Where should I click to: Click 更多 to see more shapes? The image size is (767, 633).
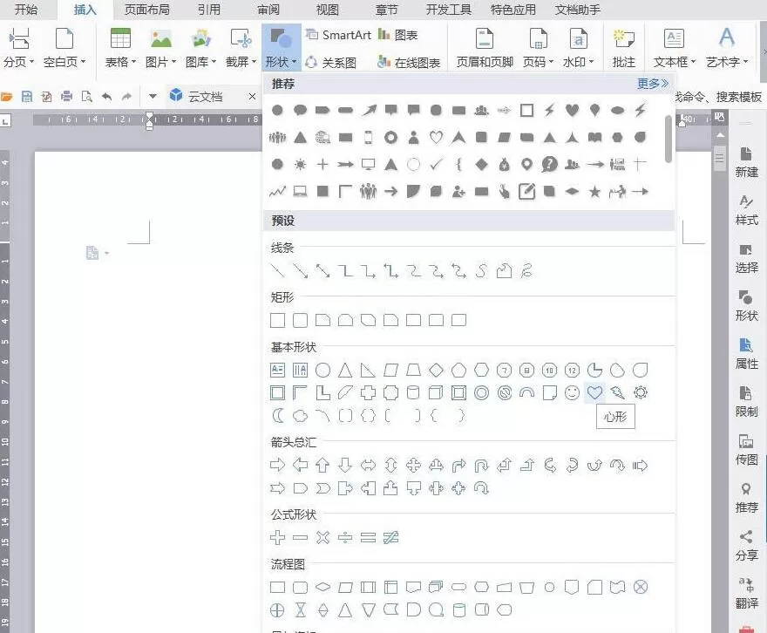point(652,84)
